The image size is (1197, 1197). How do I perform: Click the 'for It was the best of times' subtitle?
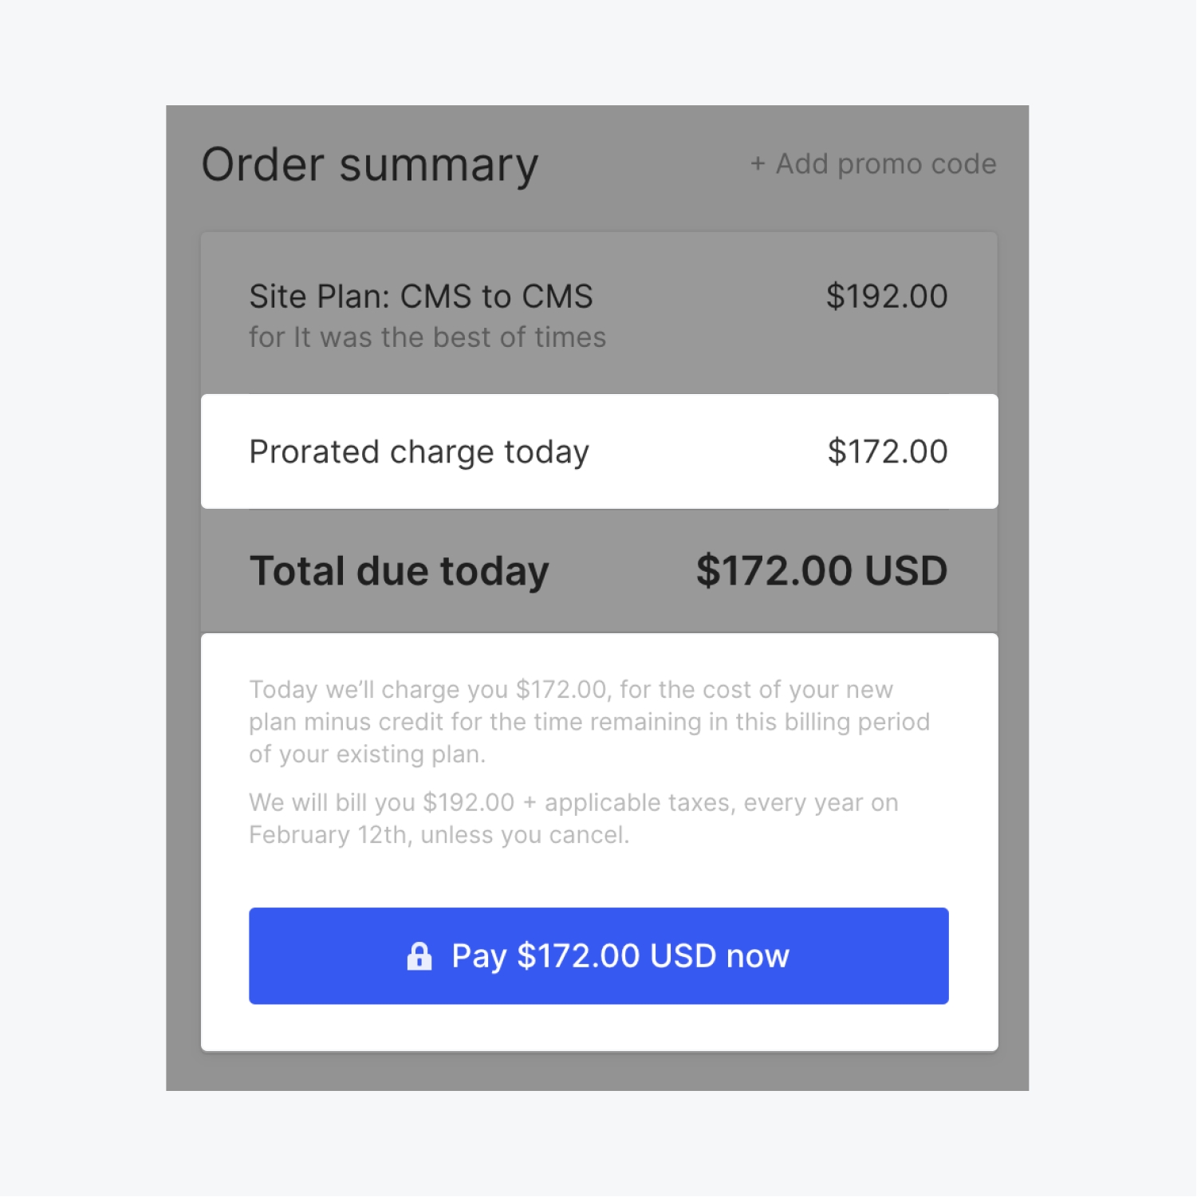pyautogui.click(x=427, y=337)
